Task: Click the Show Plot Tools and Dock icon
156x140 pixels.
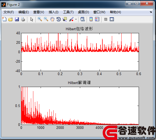Action: tap(112, 19)
